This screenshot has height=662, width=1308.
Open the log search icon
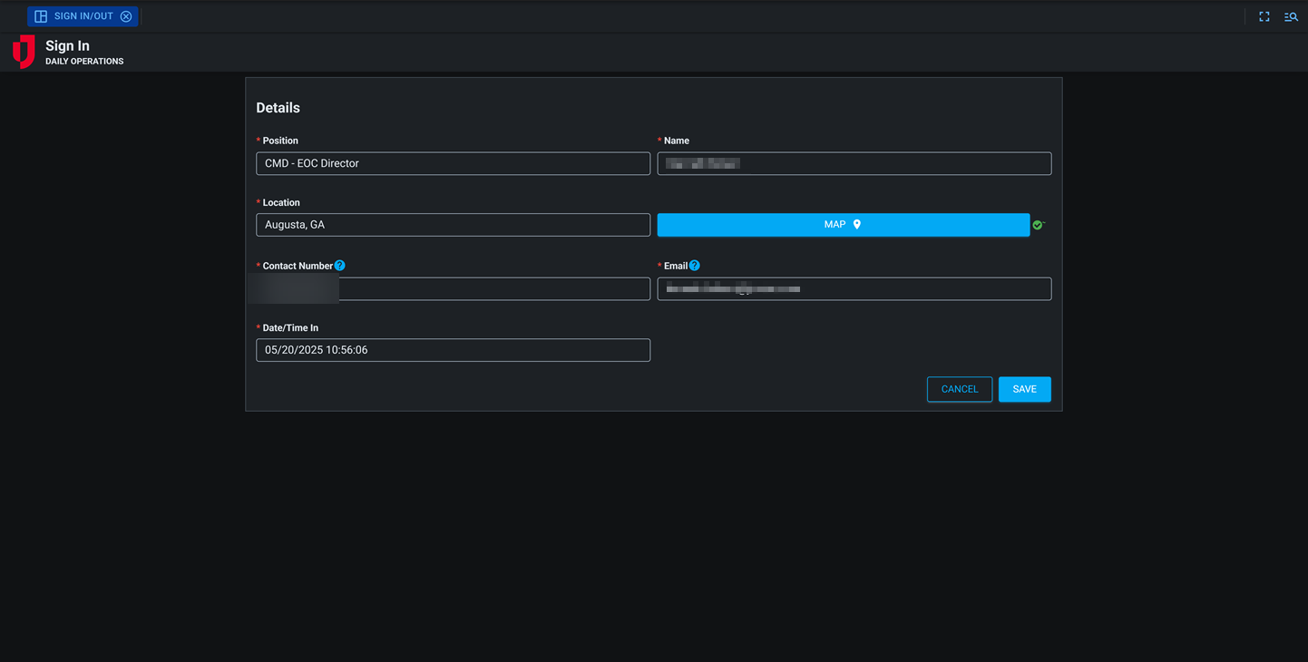pos(1291,15)
